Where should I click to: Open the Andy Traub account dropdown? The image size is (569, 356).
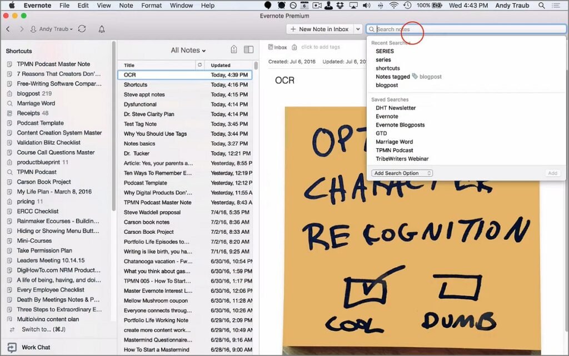tap(52, 29)
